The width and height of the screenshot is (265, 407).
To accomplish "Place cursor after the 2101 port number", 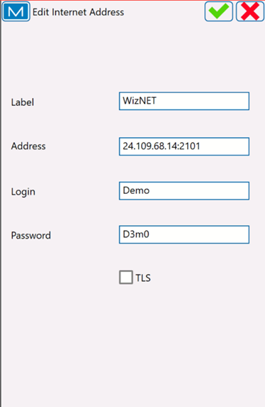I will [x=201, y=146].
